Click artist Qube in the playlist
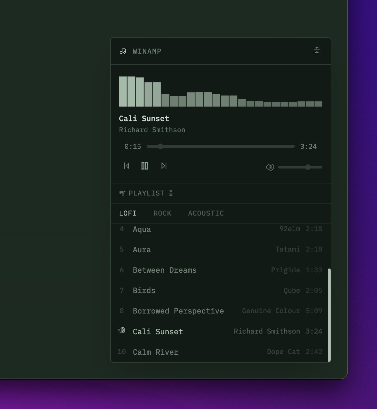The height and width of the screenshot is (409, 377). click(x=292, y=290)
